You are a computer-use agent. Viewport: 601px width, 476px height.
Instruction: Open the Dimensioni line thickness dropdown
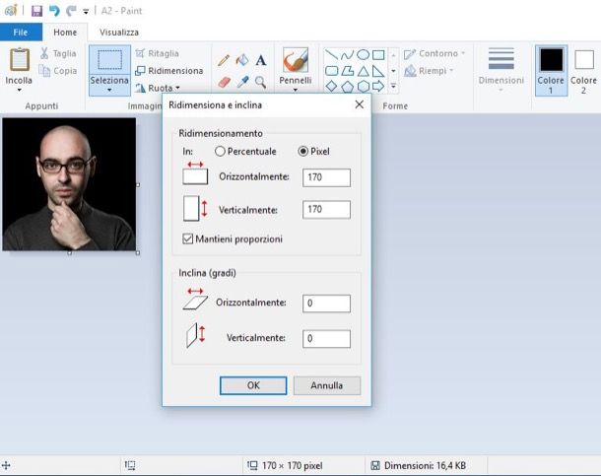pos(501,70)
